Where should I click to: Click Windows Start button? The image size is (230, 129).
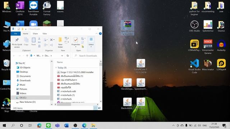coord(4,125)
